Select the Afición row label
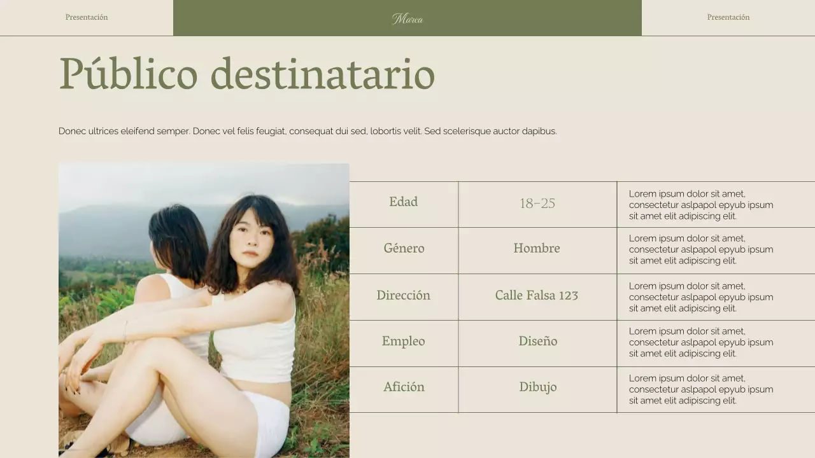Viewport: 815px width, 458px height. coord(404,387)
